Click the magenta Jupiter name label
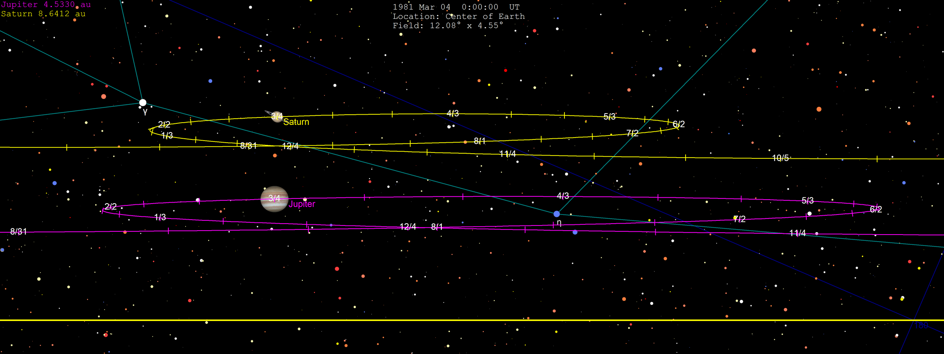 pyautogui.click(x=302, y=204)
